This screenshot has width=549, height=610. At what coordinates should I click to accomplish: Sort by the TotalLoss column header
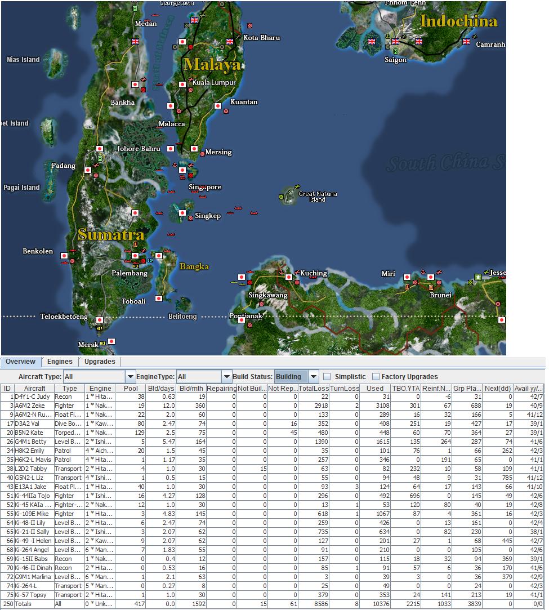tap(314, 388)
